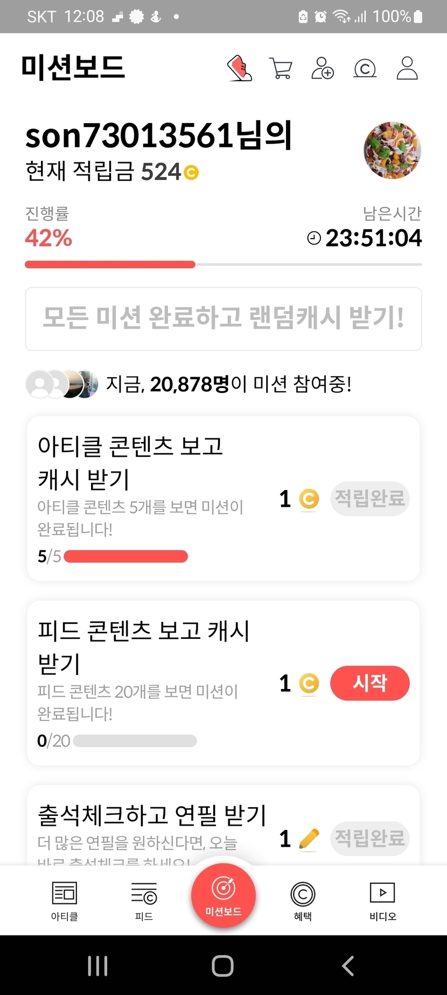Open the shopping cart
The height and width of the screenshot is (995, 447).
point(281,69)
